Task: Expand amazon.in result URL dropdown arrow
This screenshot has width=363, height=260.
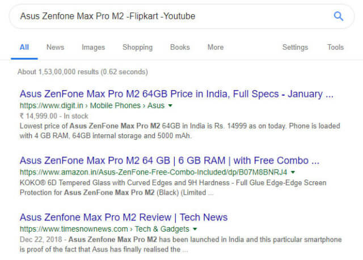Action: pyautogui.click(x=293, y=172)
